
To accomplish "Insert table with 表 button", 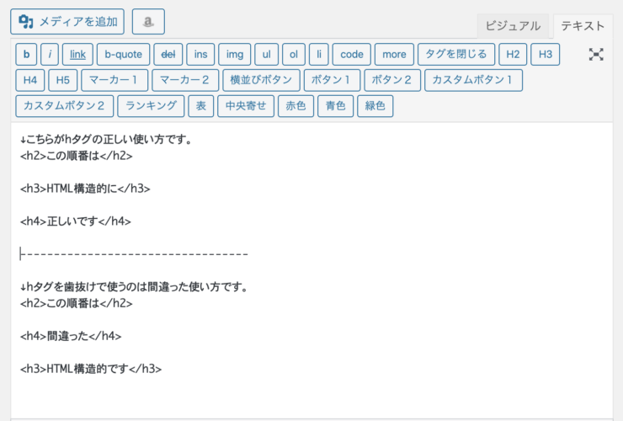I will (201, 106).
